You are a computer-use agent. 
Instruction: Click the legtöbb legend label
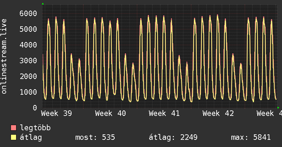click(35, 128)
